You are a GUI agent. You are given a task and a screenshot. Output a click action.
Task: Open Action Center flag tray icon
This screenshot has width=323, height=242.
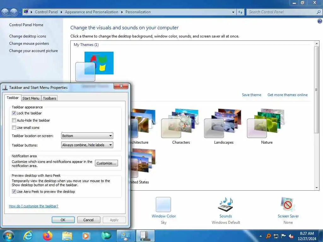[x=284, y=236]
